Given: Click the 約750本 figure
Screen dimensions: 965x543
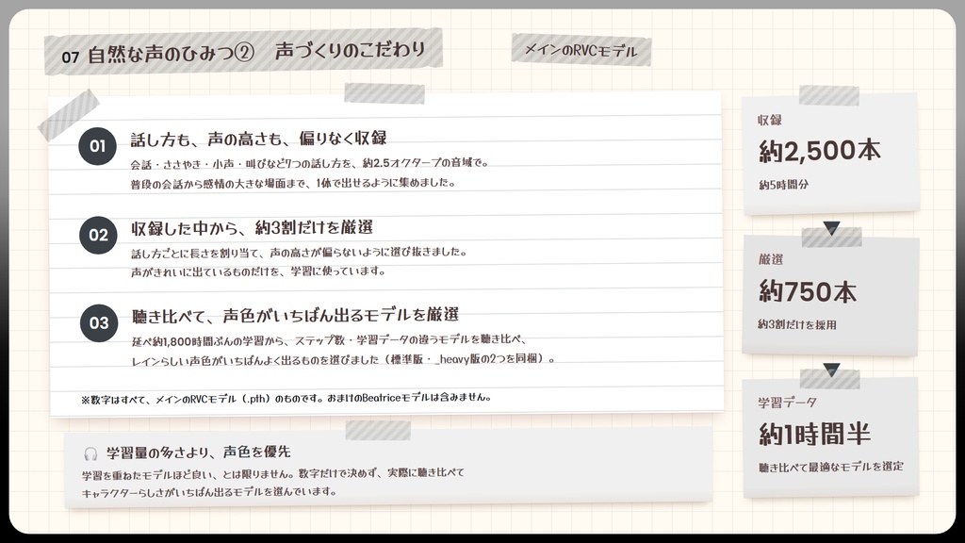Looking at the screenshot, I should [x=808, y=292].
